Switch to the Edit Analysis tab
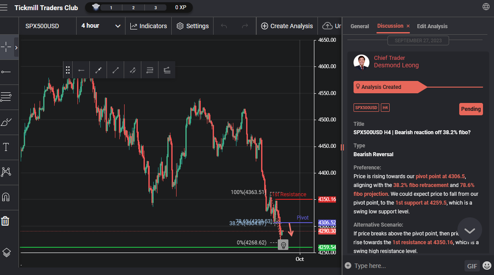 point(432,26)
